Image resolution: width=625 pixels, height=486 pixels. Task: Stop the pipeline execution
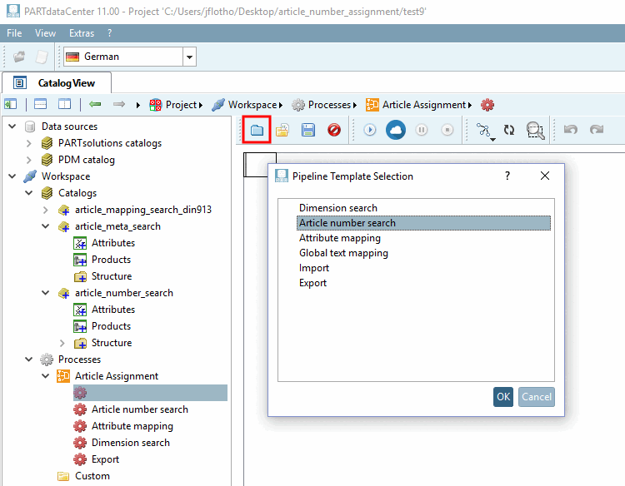pos(447,130)
